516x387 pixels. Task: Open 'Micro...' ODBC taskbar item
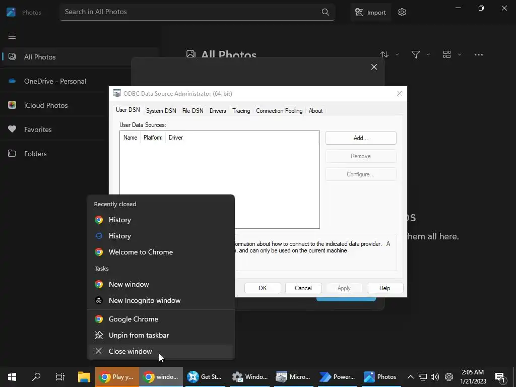point(294,377)
